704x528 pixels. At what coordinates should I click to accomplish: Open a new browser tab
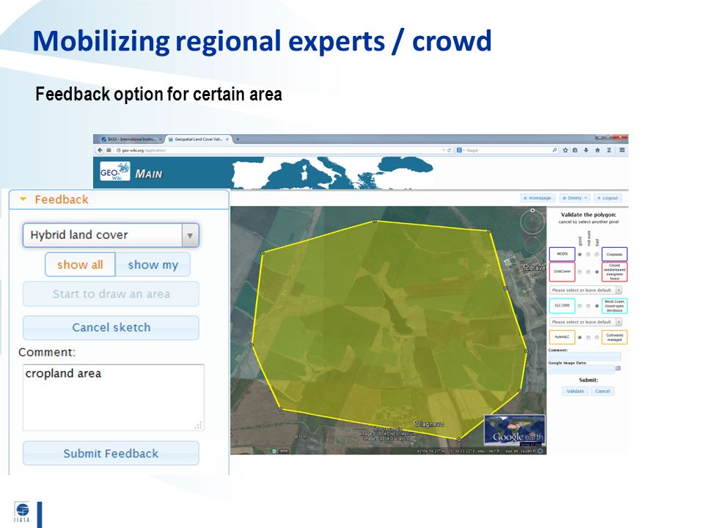click(238, 139)
